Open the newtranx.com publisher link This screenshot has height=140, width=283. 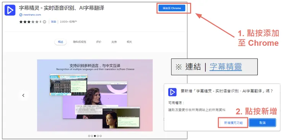tap(32, 15)
